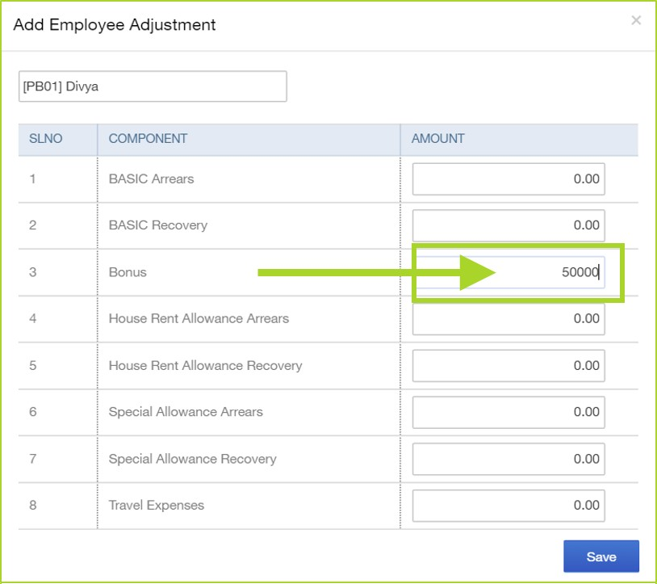Select the Special Allowance Arrears amount field

[508, 412]
